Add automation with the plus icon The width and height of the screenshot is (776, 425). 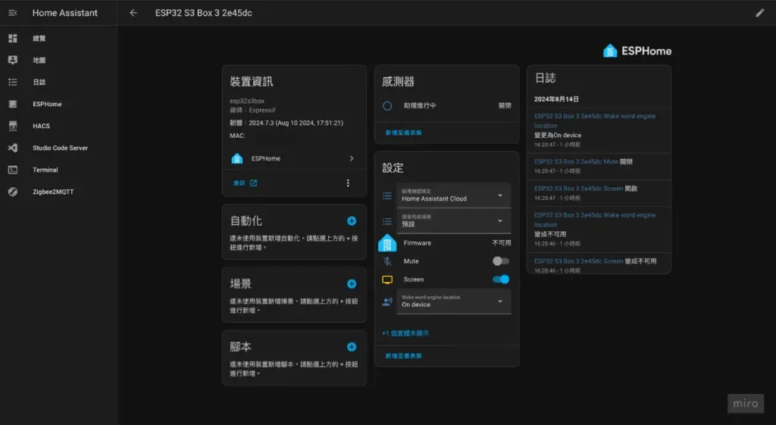(x=352, y=221)
